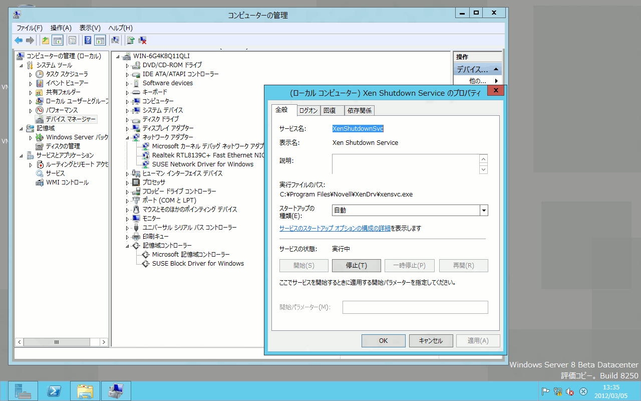Click the Update Driver Software toolbar icon
Screen dimensions: 641x401
click(130, 41)
